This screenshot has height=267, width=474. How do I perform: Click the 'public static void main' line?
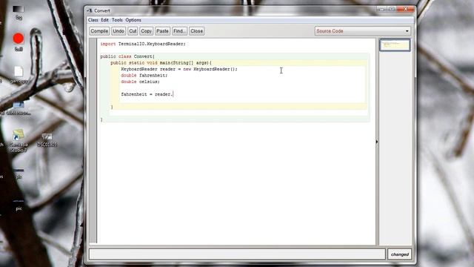point(161,63)
